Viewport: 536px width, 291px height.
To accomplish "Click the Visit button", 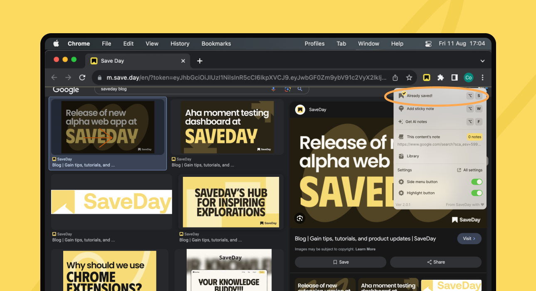I will coord(469,239).
